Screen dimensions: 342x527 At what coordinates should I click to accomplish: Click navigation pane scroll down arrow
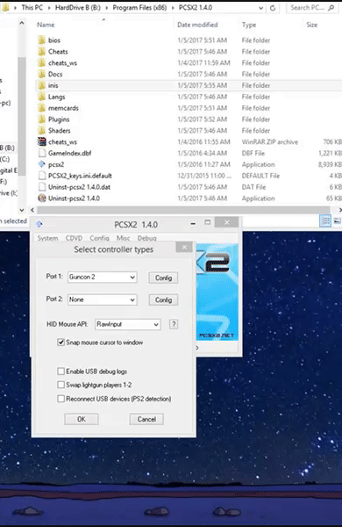(x=22, y=210)
